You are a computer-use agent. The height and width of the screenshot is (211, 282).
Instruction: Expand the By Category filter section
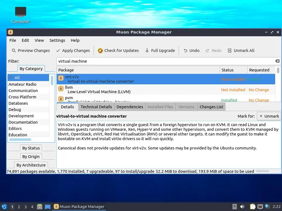(x=31, y=69)
